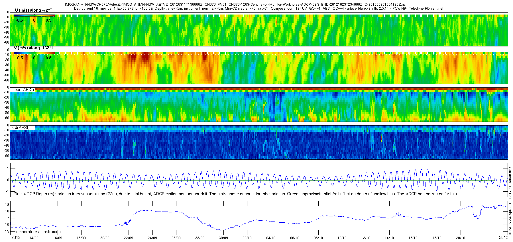Image resolution: width=513 pixels, height=242 pixels.
Task: Click the 08/10 date tick label
Action: point(318,238)
